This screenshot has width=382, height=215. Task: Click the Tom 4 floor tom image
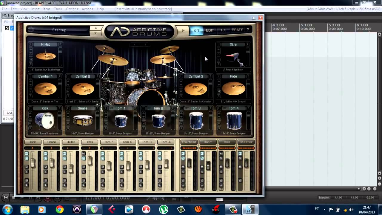click(234, 121)
